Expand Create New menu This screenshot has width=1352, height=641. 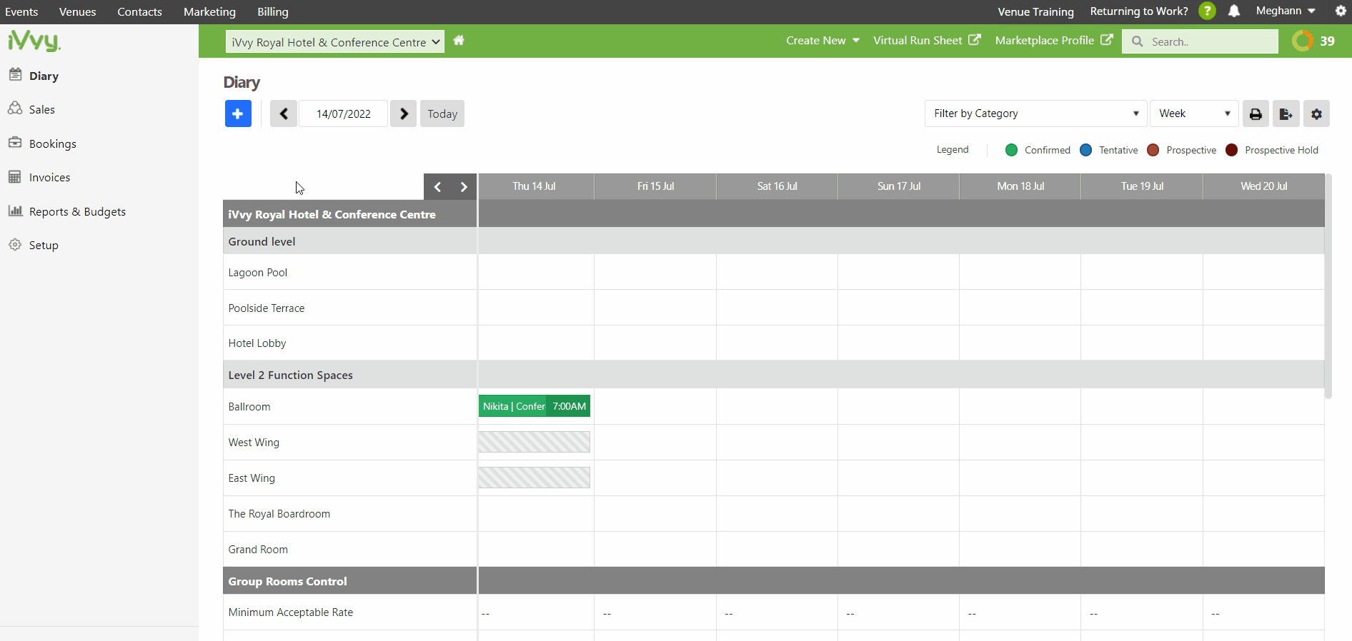click(x=822, y=41)
